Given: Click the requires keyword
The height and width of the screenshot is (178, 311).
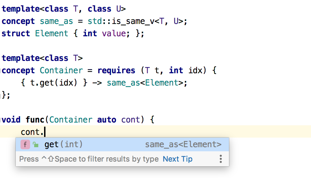Looking at the screenshot, I should click(116, 71).
